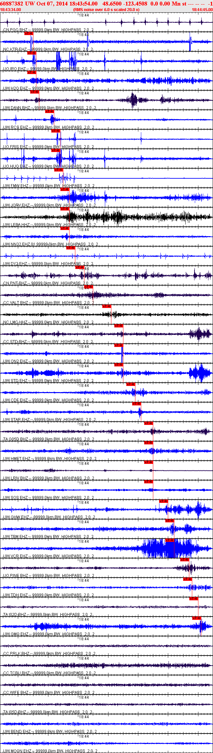This screenshot has width=213, height=753.
Task: Select the pick marker on UW STAR EHZ trace
Action: [137, 404]
